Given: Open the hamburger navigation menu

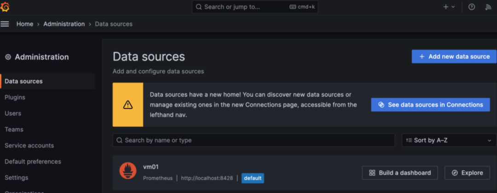Looking at the screenshot, I should (5, 24).
